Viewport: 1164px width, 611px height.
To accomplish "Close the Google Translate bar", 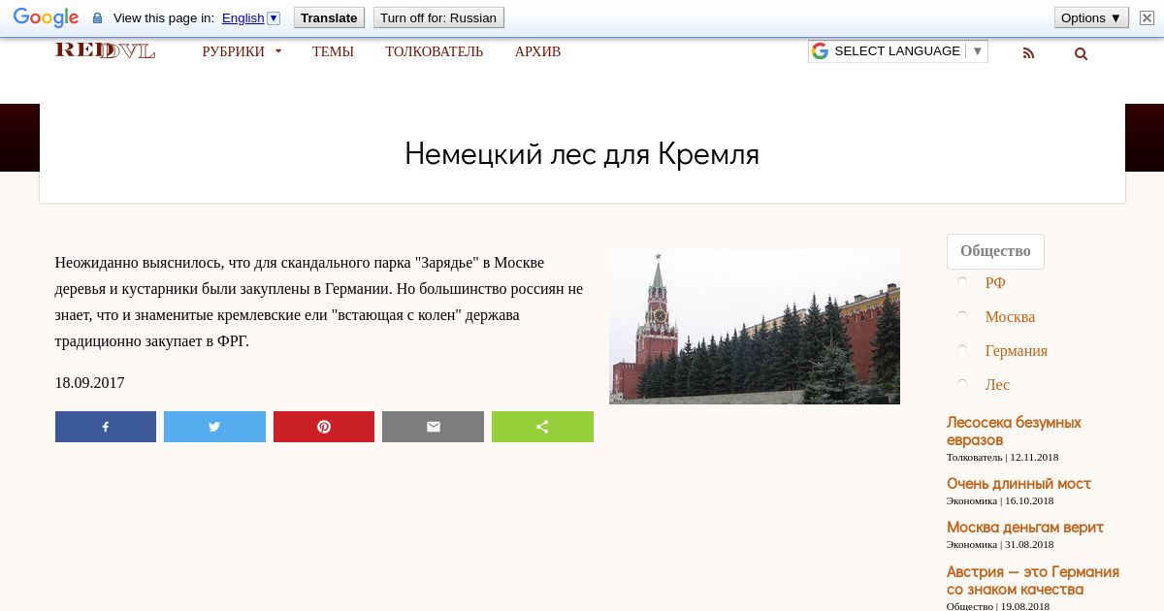I will pos(1147,17).
